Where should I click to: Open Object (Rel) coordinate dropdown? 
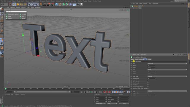click(x=100, y=104)
